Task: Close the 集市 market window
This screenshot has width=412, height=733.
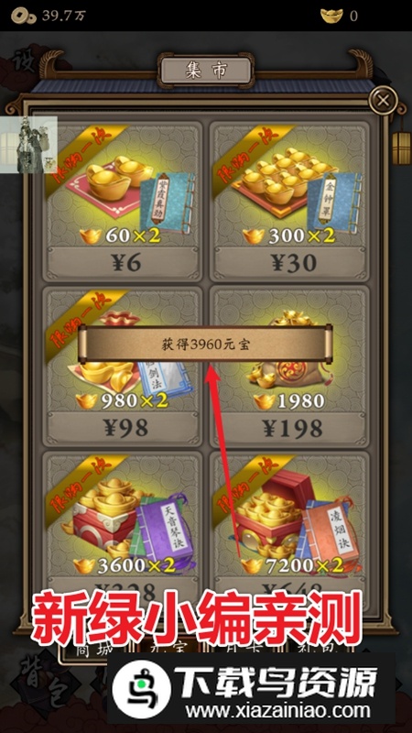Action: tap(383, 100)
